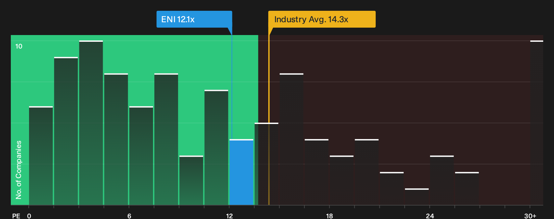Click the ENI 12.1x label
The width and height of the screenshot is (554, 219).
click(x=194, y=19)
